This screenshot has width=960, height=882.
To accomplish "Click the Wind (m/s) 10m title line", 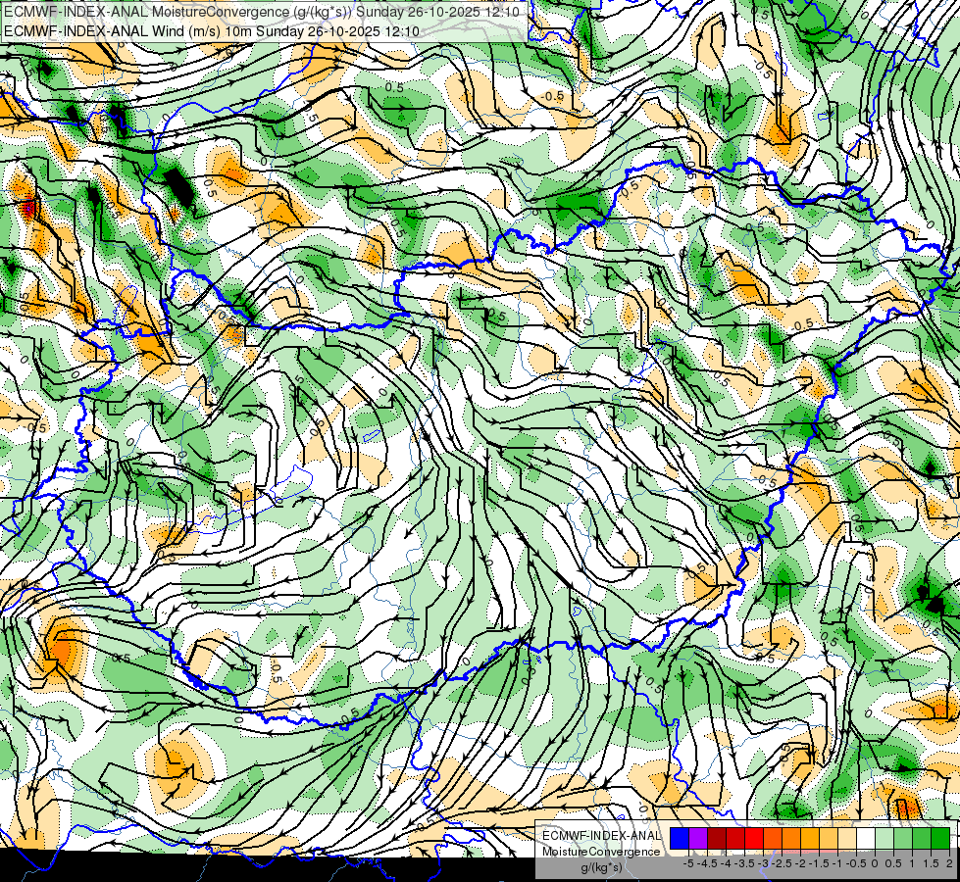I will pyautogui.click(x=211, y=30).
